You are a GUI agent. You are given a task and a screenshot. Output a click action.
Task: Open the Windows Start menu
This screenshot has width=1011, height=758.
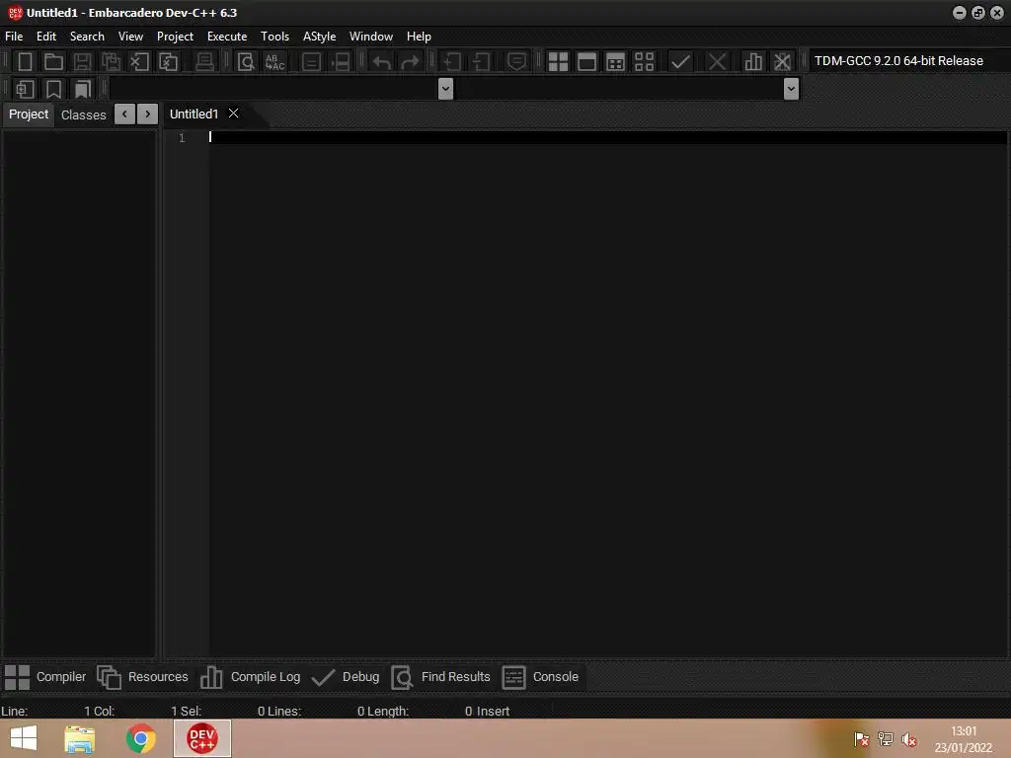point(24,738)
